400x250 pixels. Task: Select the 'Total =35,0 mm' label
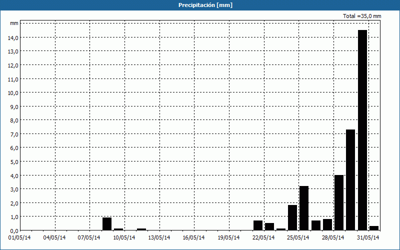coord(362,16)
